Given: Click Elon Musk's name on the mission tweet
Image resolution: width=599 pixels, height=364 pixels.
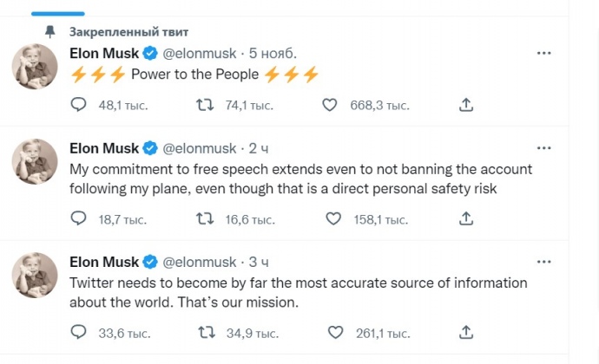Looking at the screenshot, I should coord(103,262).
